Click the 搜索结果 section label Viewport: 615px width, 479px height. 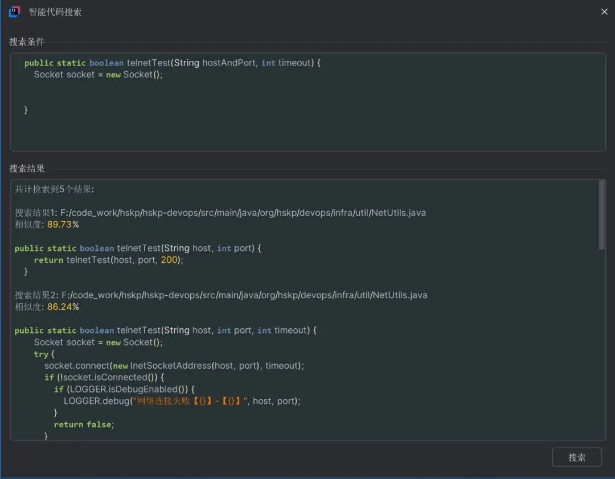[27, 169]
